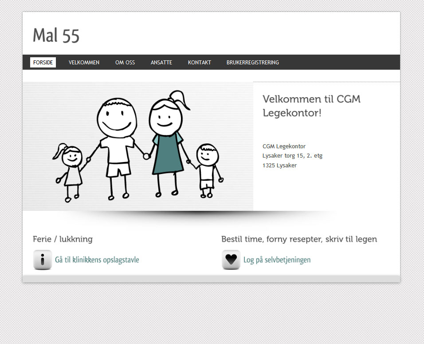The image size is (424, 344).
Task: Select ANSATTE in the navigation bar
Action: (x=161, y=62)
